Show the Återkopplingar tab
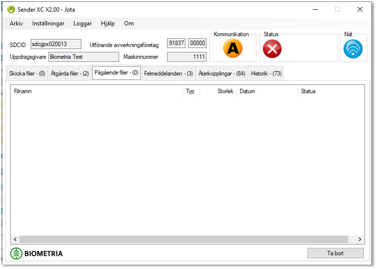This screenshot has width=377, height=269. pos(222,74)
